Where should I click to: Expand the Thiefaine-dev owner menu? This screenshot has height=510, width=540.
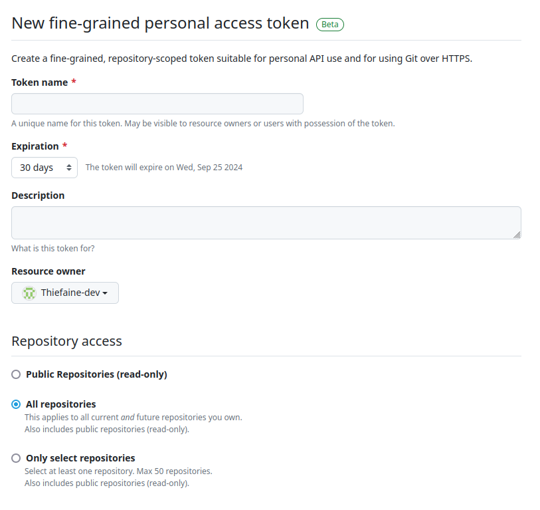point(64,293)
